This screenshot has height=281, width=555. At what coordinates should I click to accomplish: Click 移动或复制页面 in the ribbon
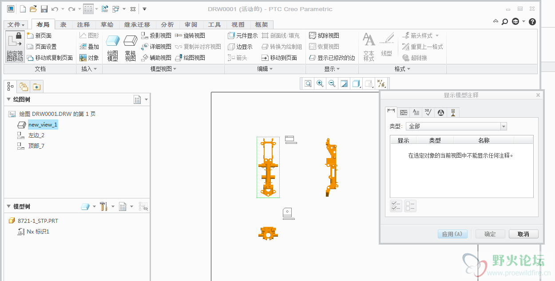[50, 58]
